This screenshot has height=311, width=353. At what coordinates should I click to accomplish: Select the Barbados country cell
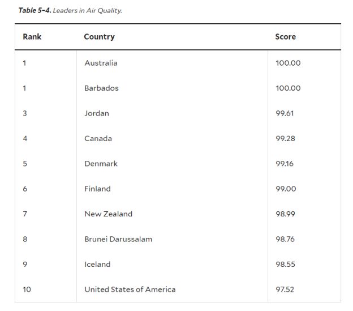tap(101, 88)
